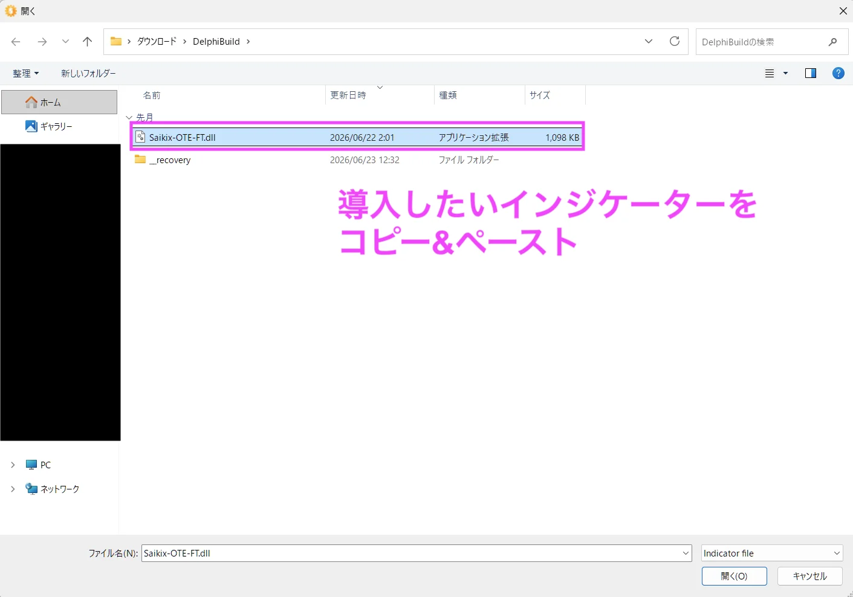Viewport: 853px width, 597px height.
Task: Click 新しいフォルダー in the toolbar
Action: [x=88, y=73]
